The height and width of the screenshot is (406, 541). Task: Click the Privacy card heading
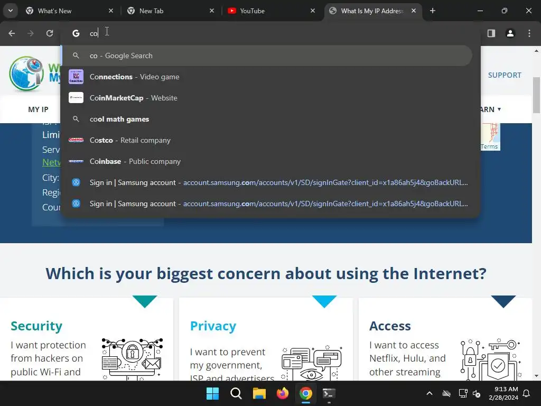(x=213, y=326)
